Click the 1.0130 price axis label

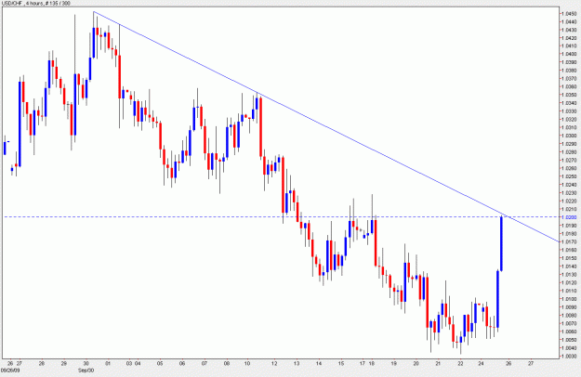click(569, 274)
